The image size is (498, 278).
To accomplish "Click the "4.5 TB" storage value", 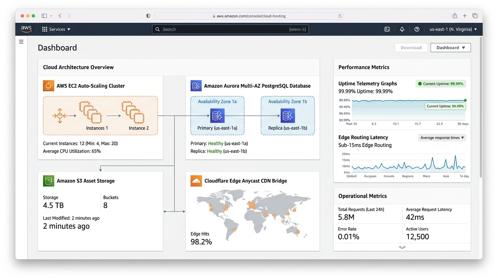I will point(53,205).
